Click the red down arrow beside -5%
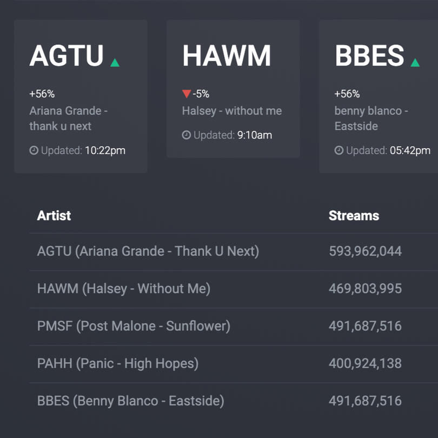The image size is (438, 438). coord(187,94)
